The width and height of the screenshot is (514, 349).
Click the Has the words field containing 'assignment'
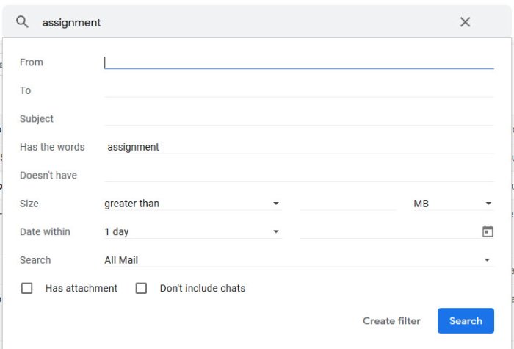pyautogui.click(x=299, y=147)
